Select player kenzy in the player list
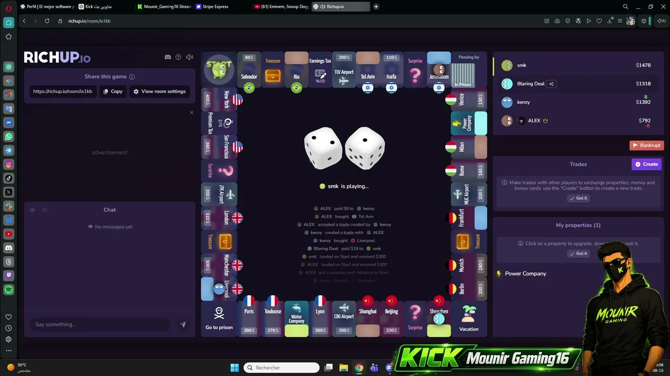Screen dimensions: 670x376 coord(578,102)
